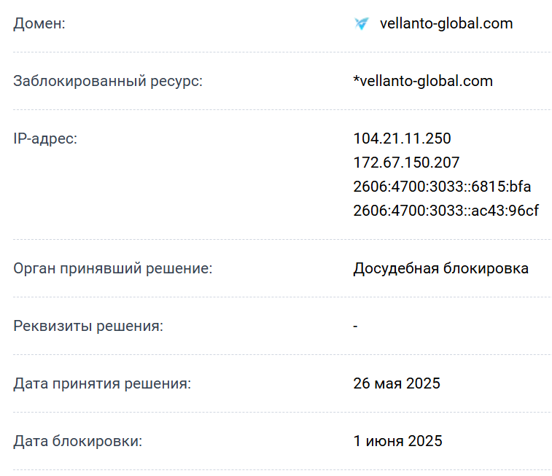Click the Дата блокировки label

pyautogui.click(x=78, y=441)
